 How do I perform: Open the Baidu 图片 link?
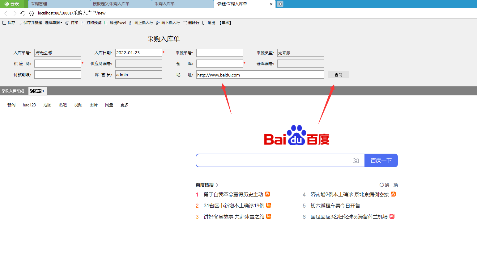coord(94,105)
